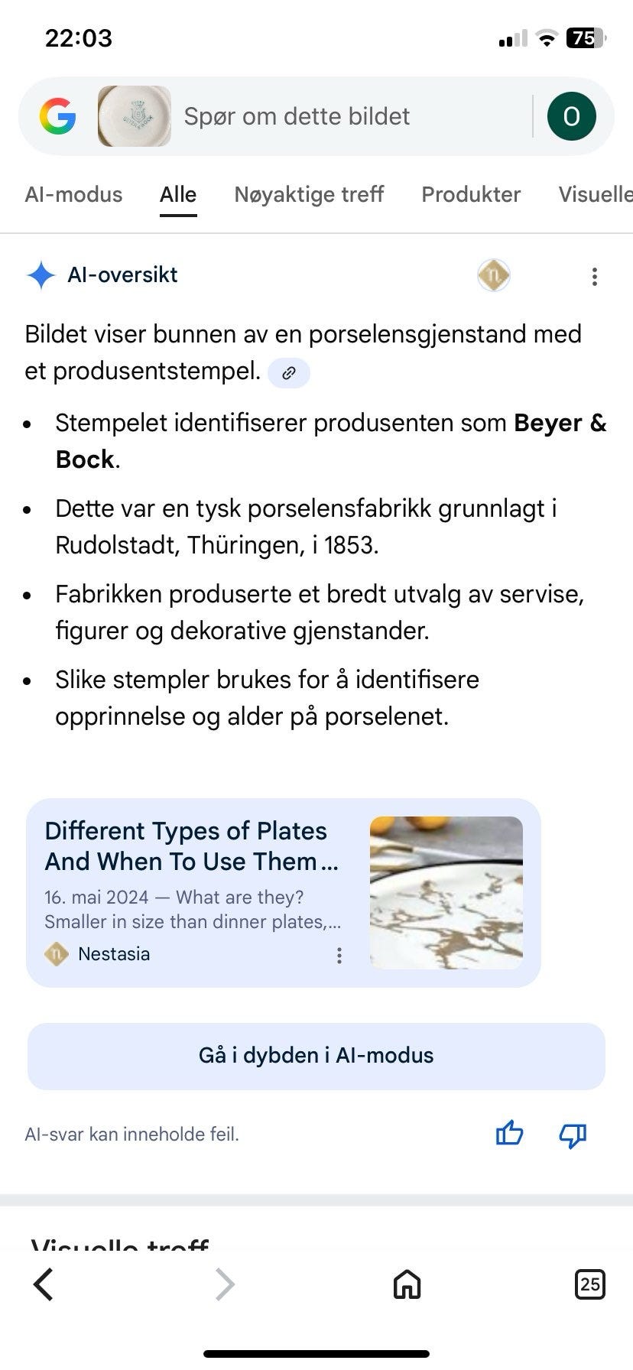Tap the Google logo icon
This screenshot has height=1370, width=633.
[x=58, y=117]
